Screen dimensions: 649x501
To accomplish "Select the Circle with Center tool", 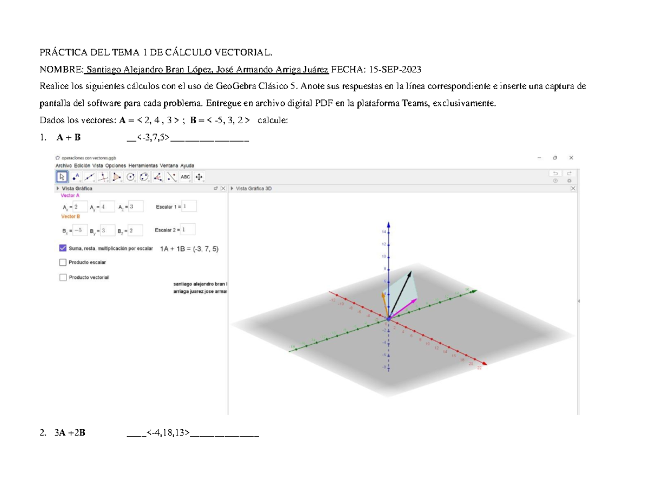I will tap(131, 176).
